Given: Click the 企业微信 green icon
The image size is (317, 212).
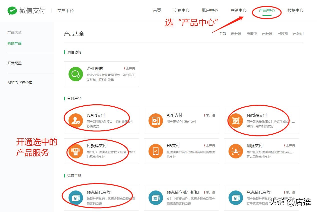Looking at the screenshot, I should point(76,74).
